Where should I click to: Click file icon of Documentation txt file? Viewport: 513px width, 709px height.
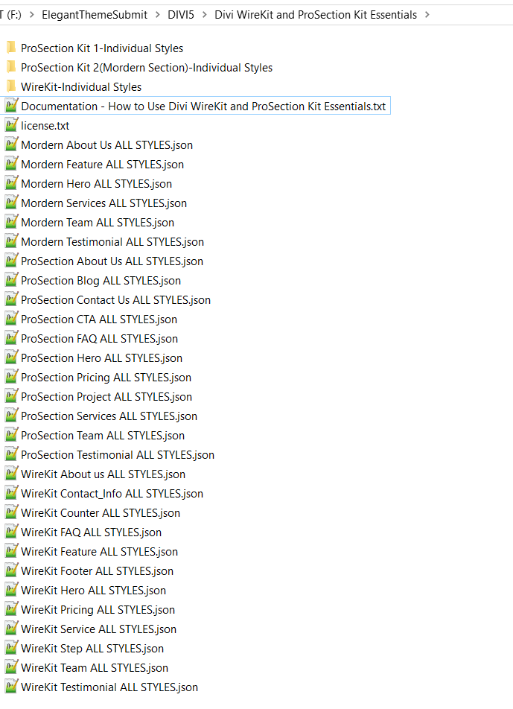[x=11, y=105]
